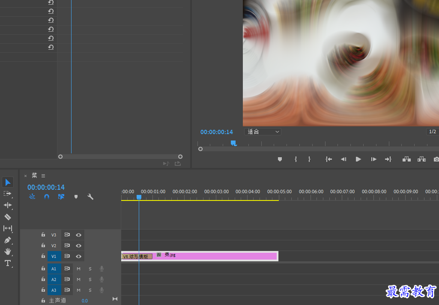Click master track volume value 0.0
The height and width of the screenshot is (305, 439).
pyautogui.click(x=84, y=301)
